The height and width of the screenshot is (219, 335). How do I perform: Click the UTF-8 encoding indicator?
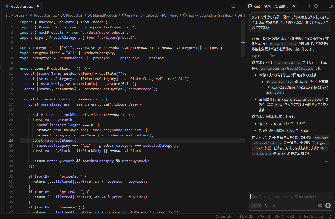278,216
